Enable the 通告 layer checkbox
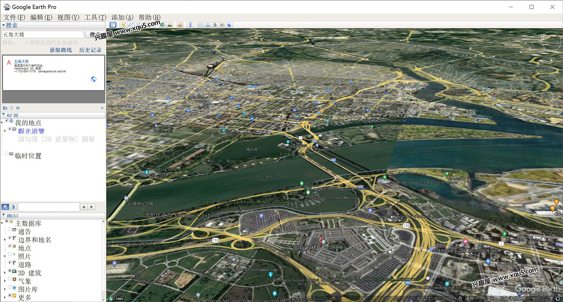 point(10,230)
